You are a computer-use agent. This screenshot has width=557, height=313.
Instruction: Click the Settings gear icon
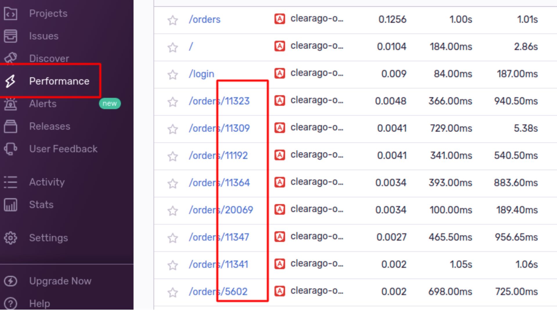tap(11, 238)
